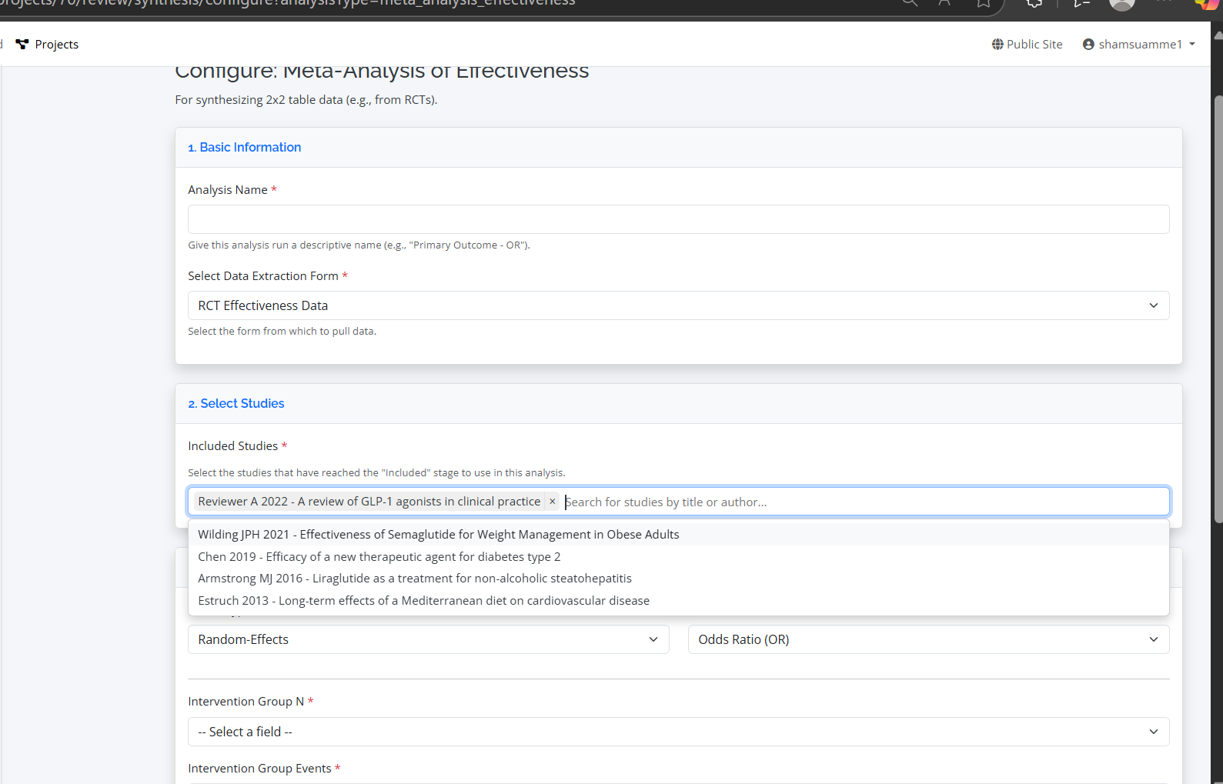Select Wilding JPH 2021 Semaglutide study
This screenshot has width=1223, height=784.
678,535
